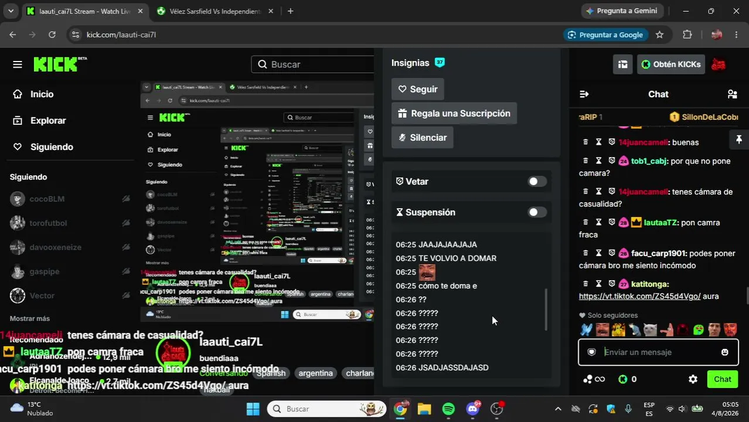Open torofutbol followed channel
749x422 pixels.
(69, 223)
